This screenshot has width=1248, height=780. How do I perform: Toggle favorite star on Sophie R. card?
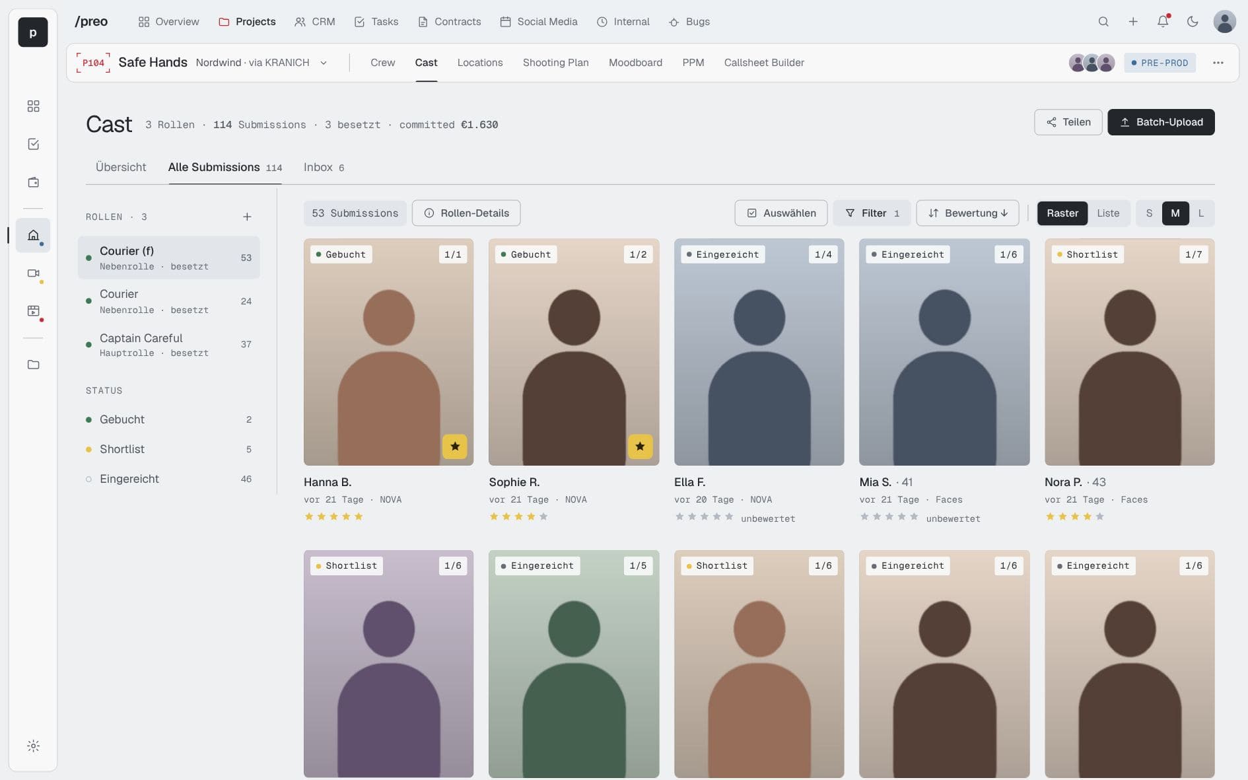tap(640, 446)
